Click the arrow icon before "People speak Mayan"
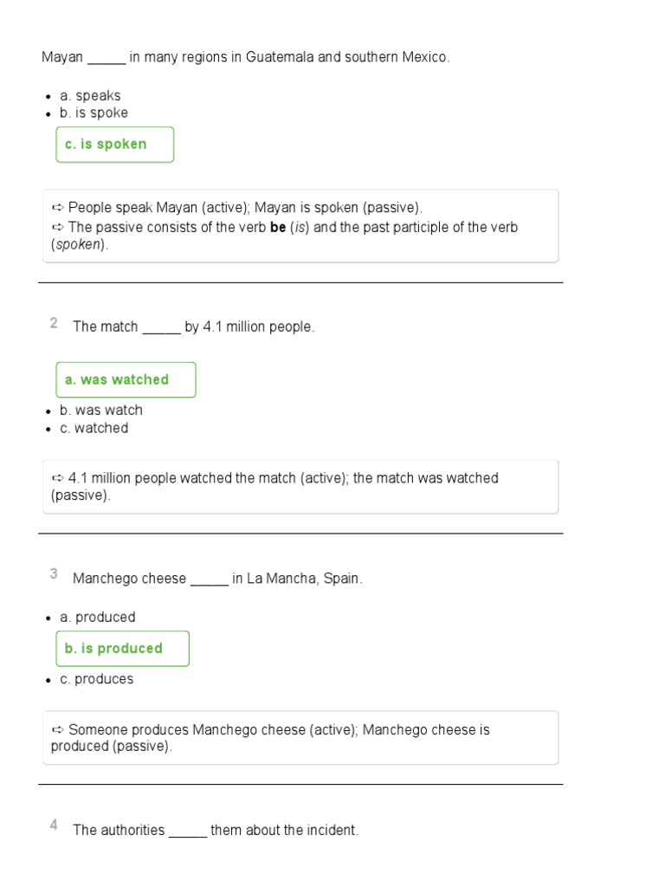665x887 pixels. (57, 208)
